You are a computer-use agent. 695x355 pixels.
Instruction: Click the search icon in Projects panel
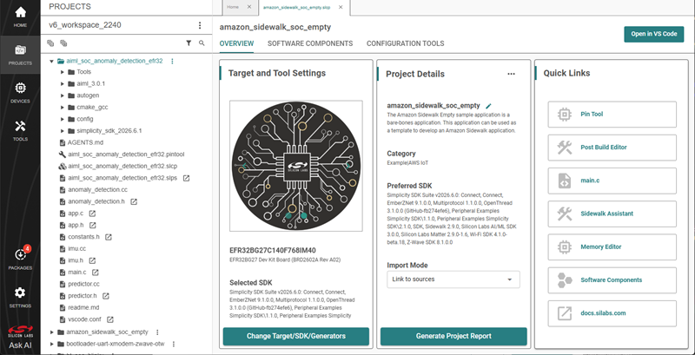coord(202,43)
